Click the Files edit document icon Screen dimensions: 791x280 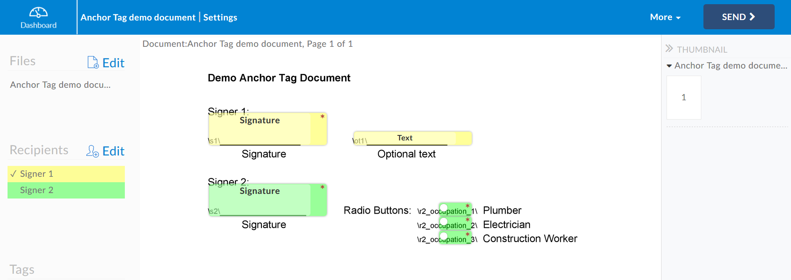[x=93, y=62]
